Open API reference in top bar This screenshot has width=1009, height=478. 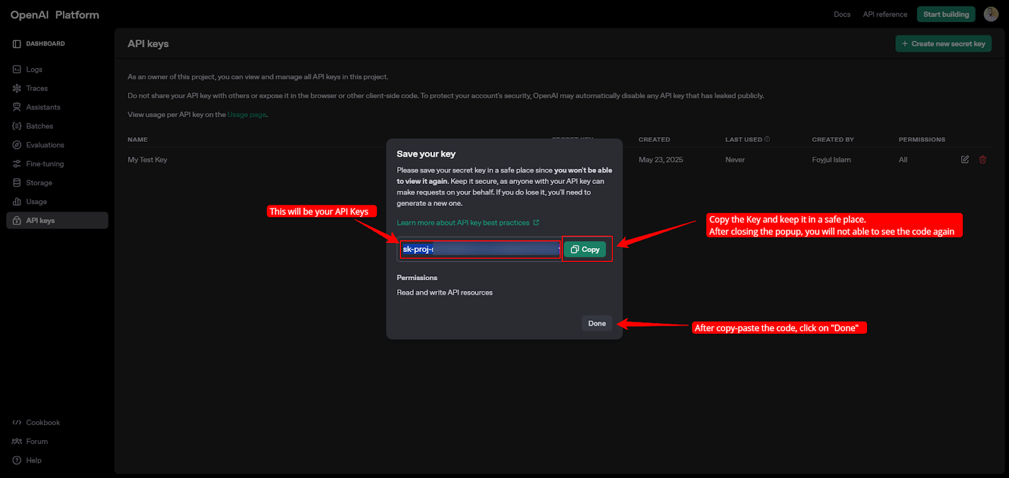pos(885,14)
